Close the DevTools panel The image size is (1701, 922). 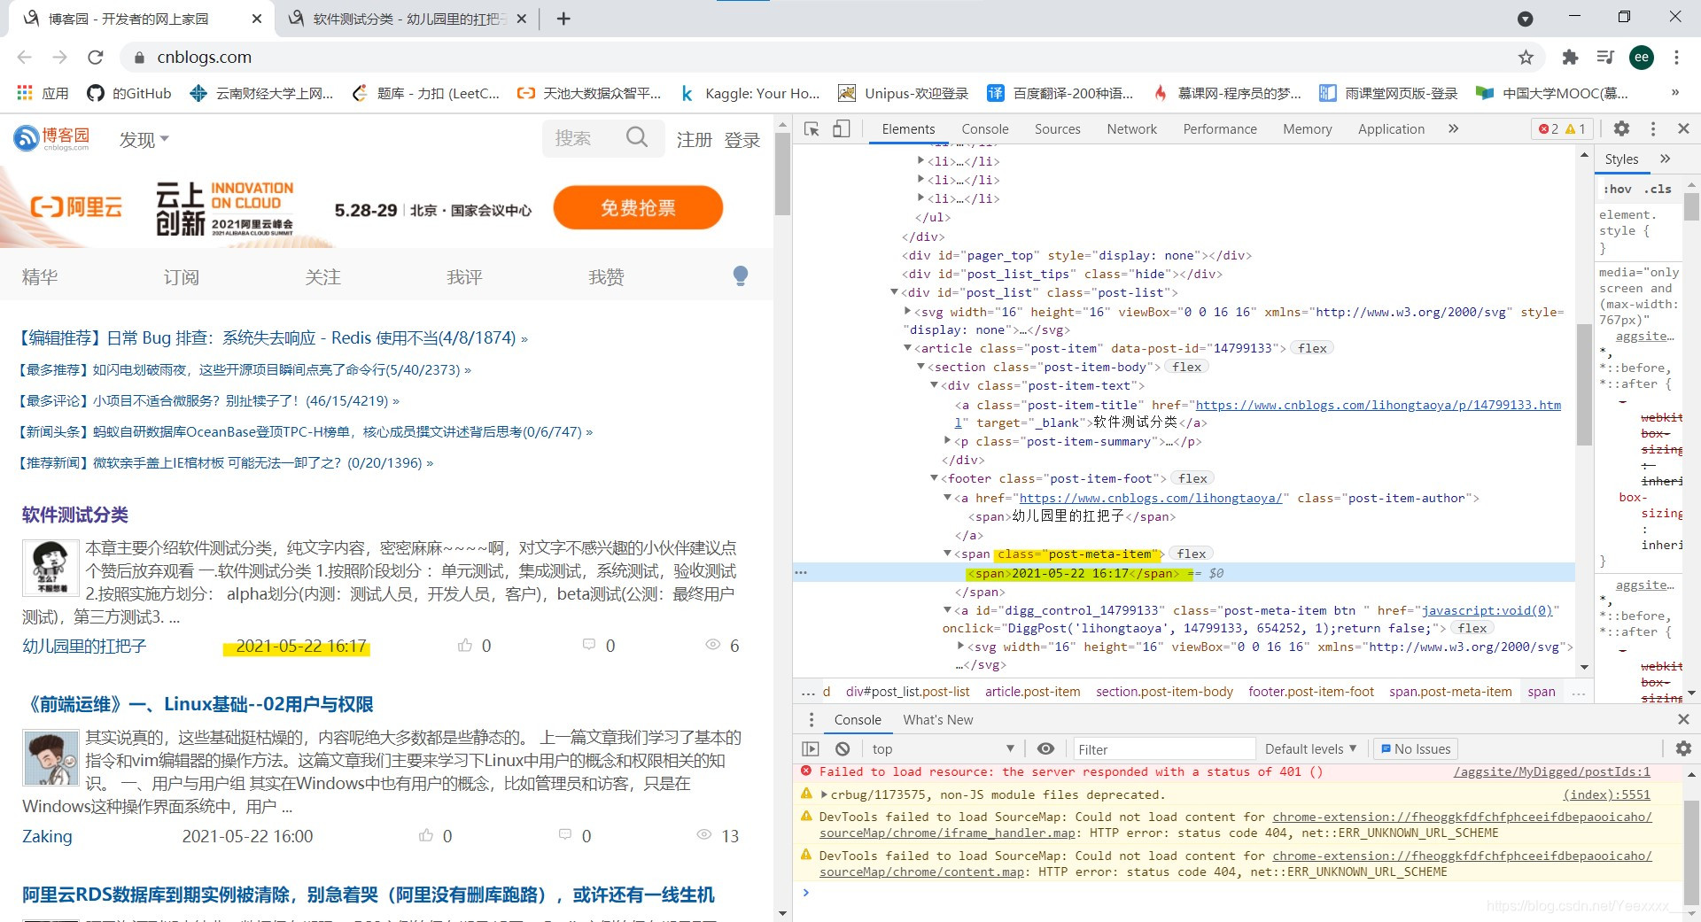tap(1683, 129)
